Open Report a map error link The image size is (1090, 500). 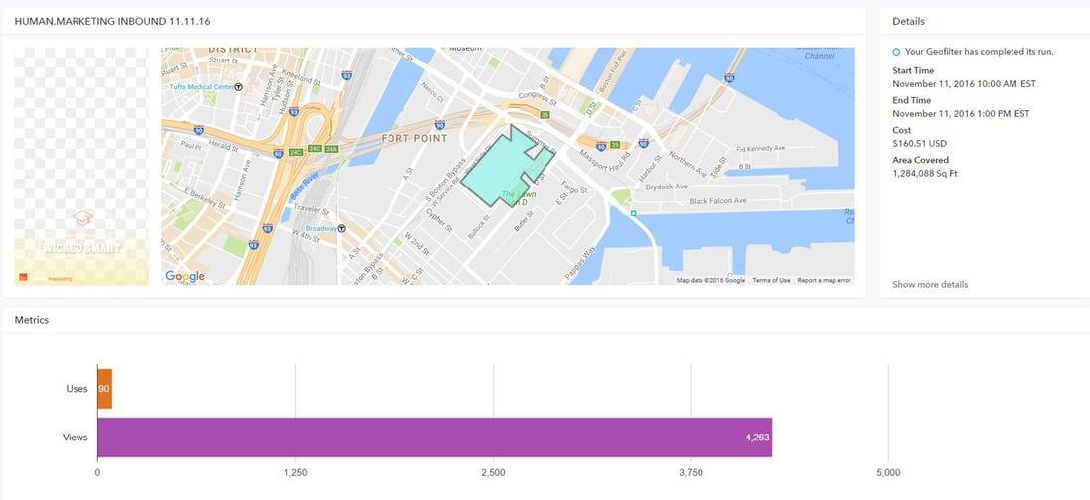824,280
